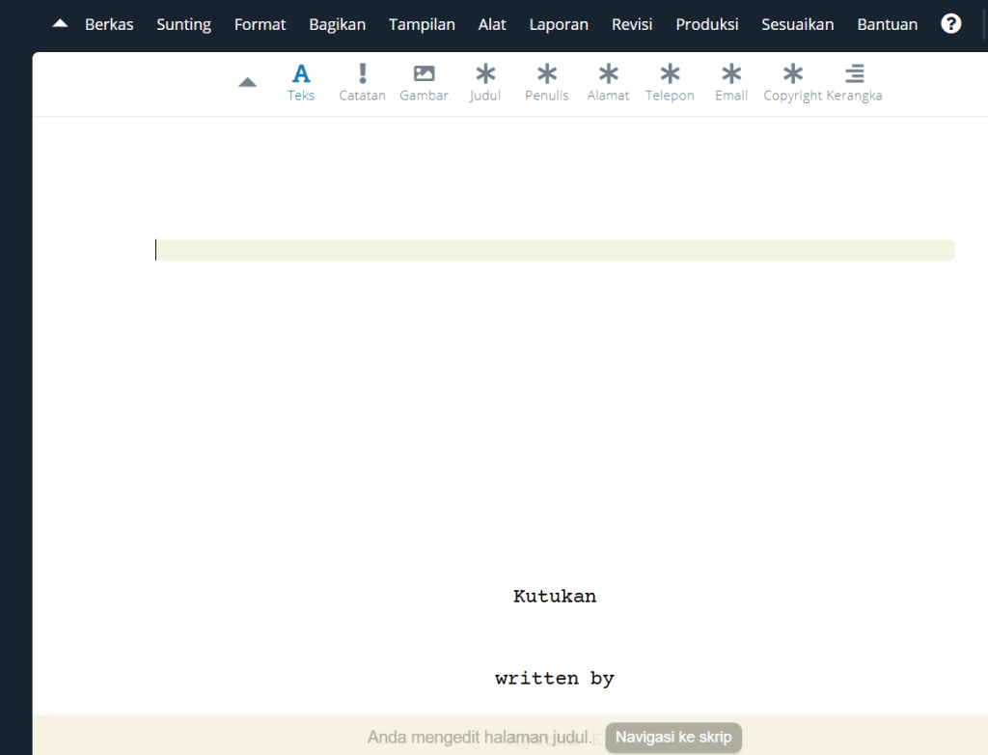Expand the Tampilan menu

pos(422,24)
